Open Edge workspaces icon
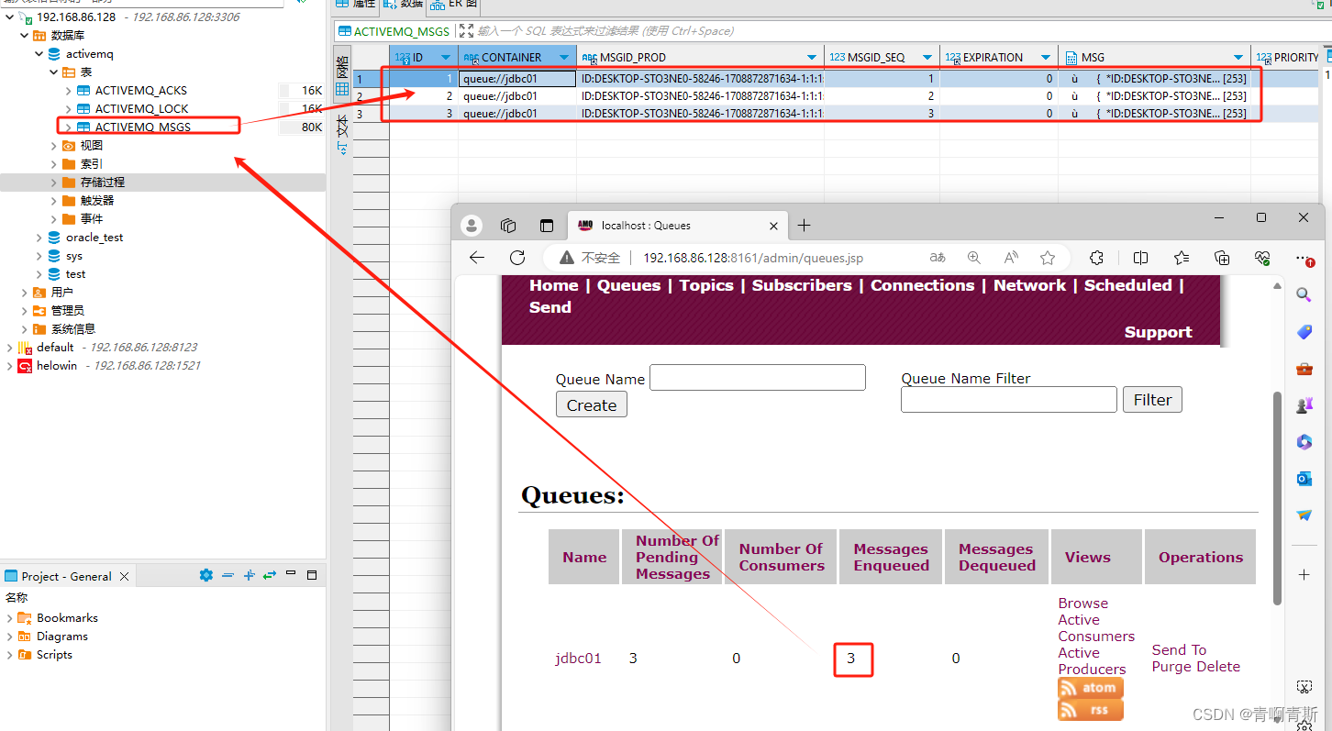 click(508, 226)
